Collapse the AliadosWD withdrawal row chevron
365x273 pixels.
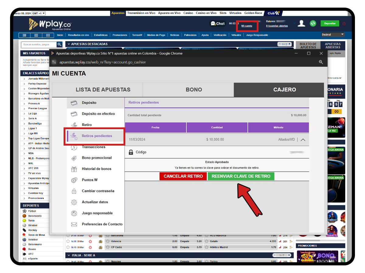coord(303,140)
